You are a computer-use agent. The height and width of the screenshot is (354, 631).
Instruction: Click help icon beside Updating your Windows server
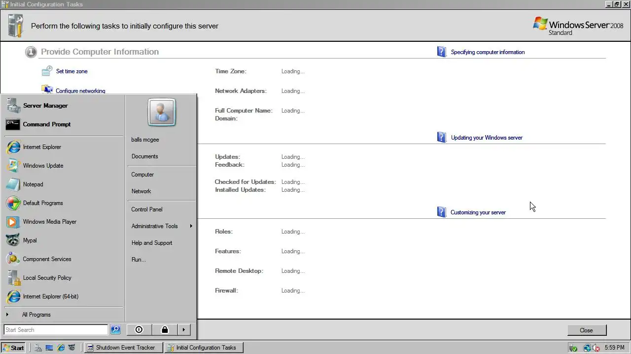click(x=442, y=137)
